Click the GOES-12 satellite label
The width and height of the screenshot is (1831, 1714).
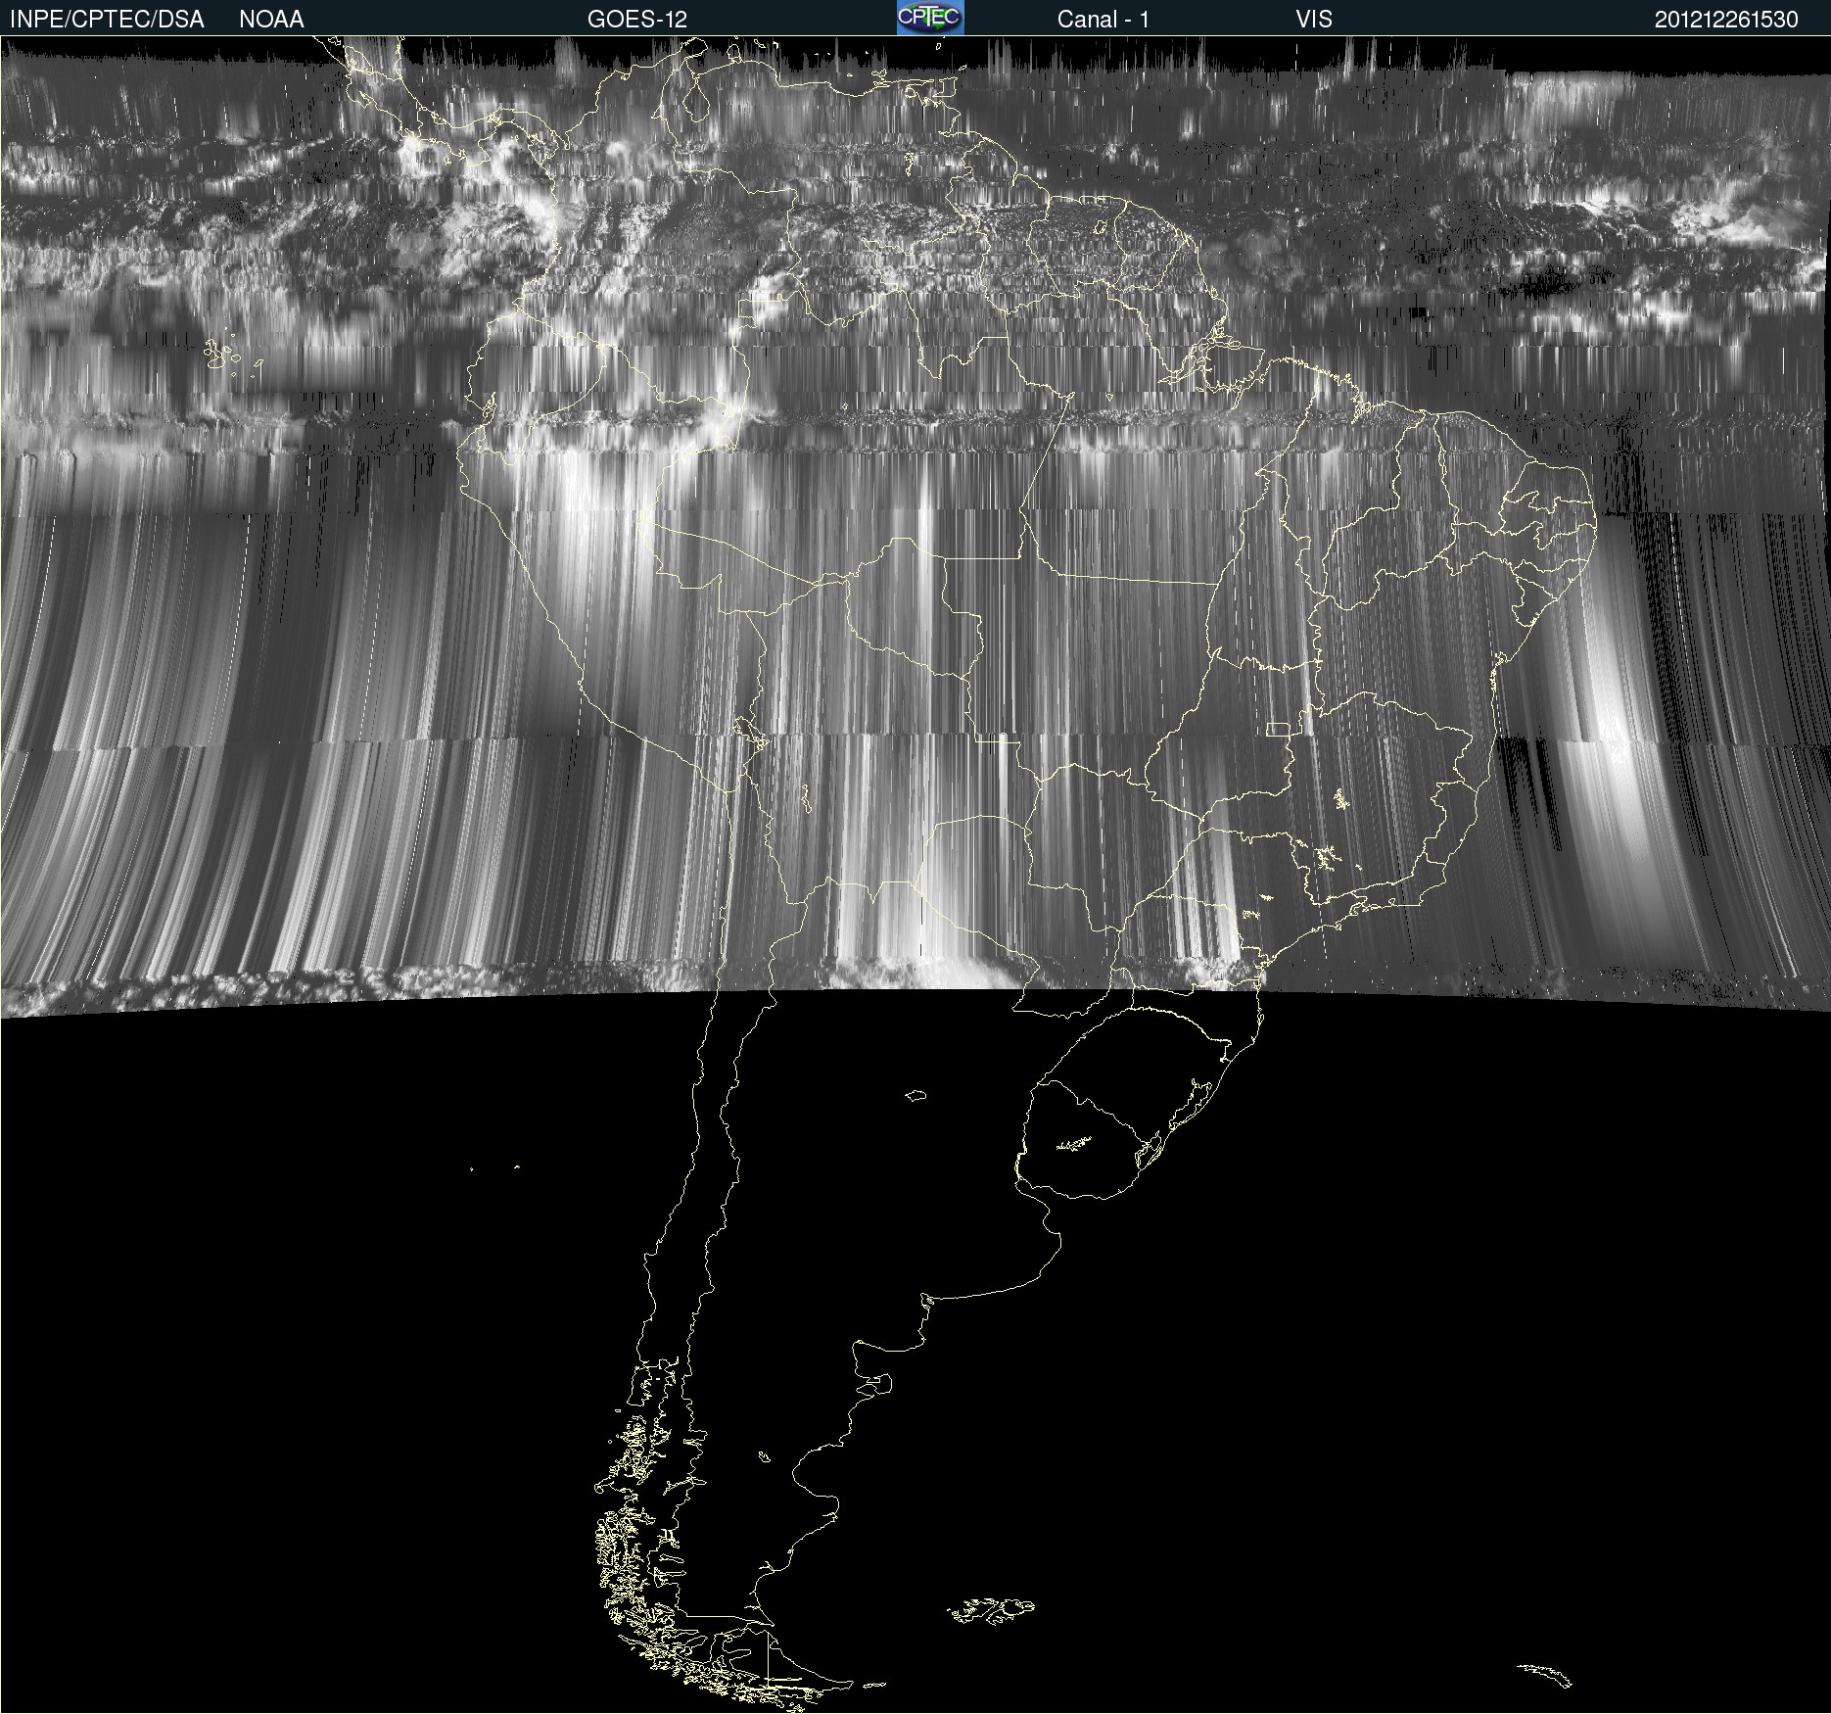637,20
